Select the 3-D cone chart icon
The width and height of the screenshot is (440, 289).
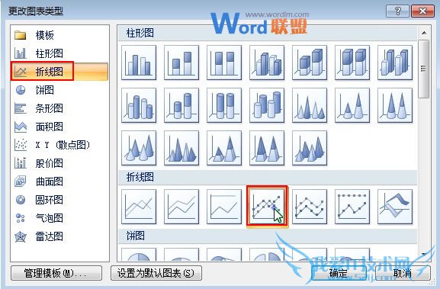tap(139, 148)
